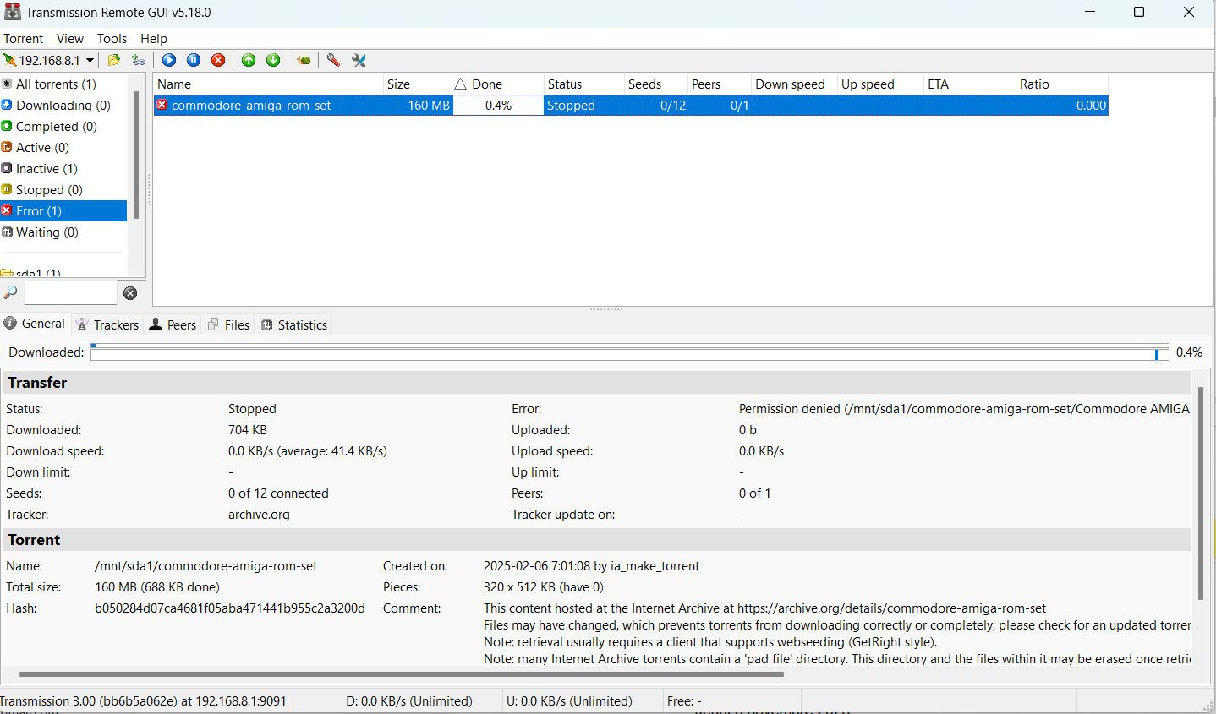
Task: Clear the search filter with X button
Action: pyautogui.click(x=130, y=293)
